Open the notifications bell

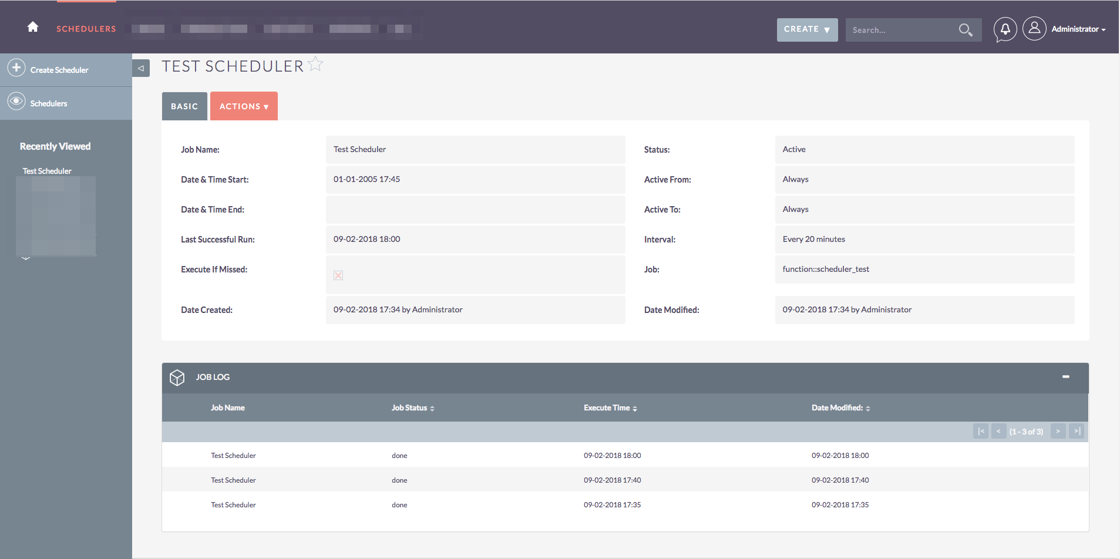click(1005, 29)
